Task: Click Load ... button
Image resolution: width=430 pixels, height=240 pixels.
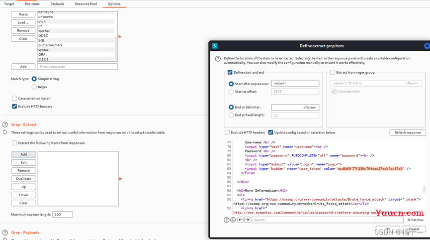Action: (23, 22)
